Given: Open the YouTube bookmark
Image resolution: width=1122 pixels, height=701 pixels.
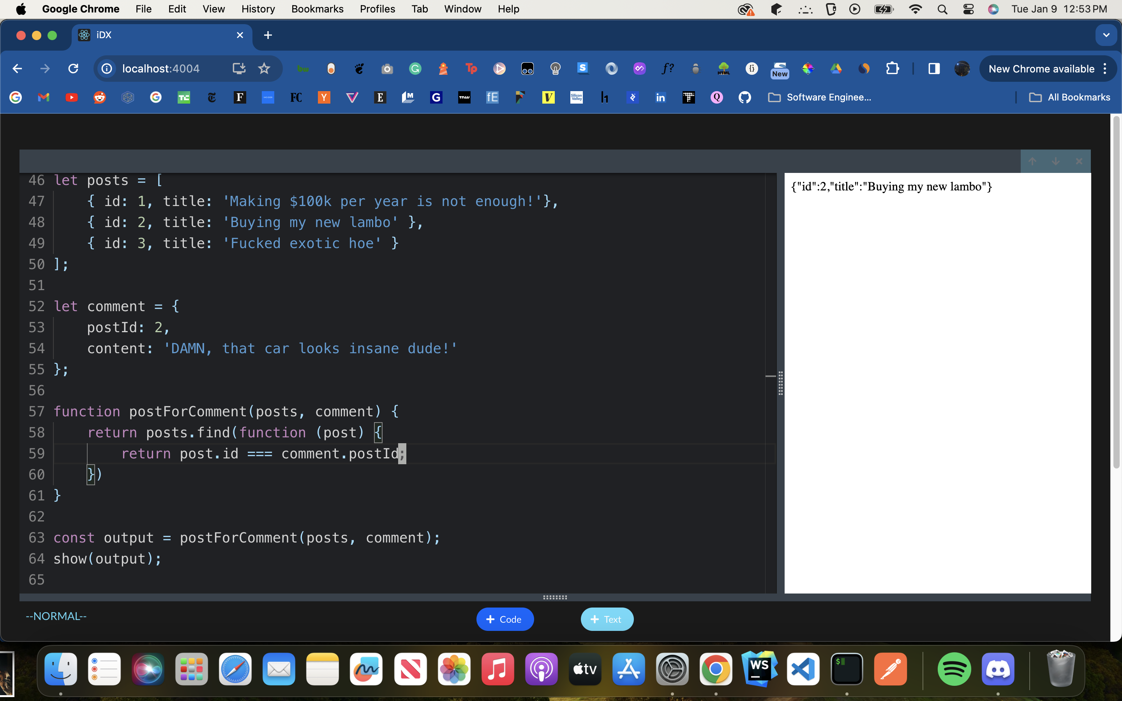Looking at the screenshot, I should 71,97.
